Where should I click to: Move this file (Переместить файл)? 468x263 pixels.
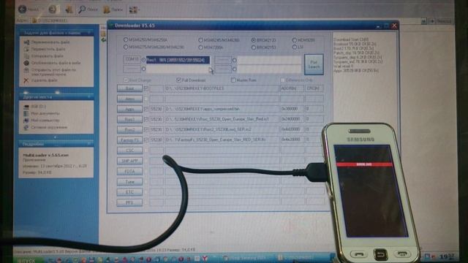[48, 49]
